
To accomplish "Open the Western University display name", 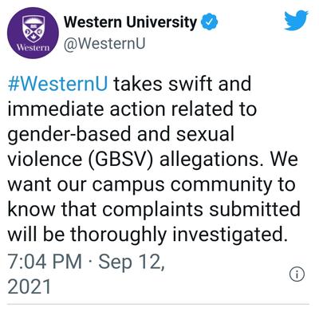I will click(130, 22).
